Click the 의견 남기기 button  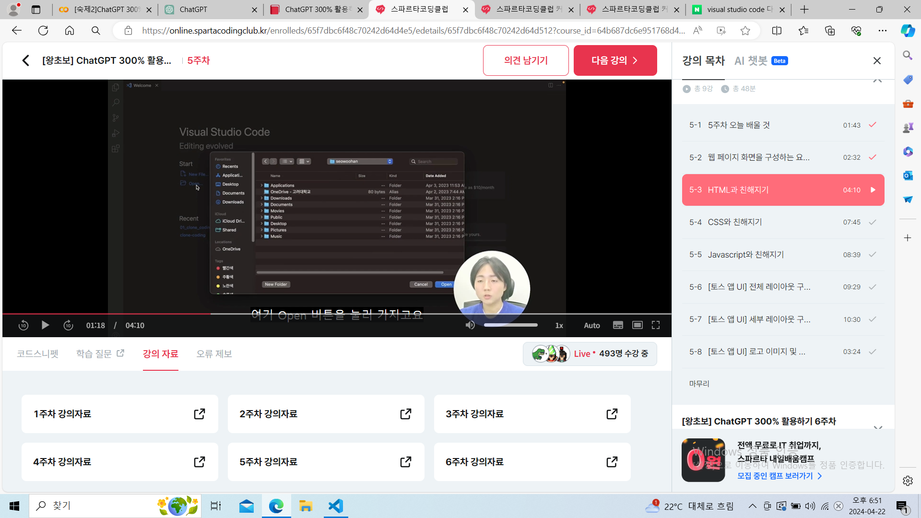(526, 60)
